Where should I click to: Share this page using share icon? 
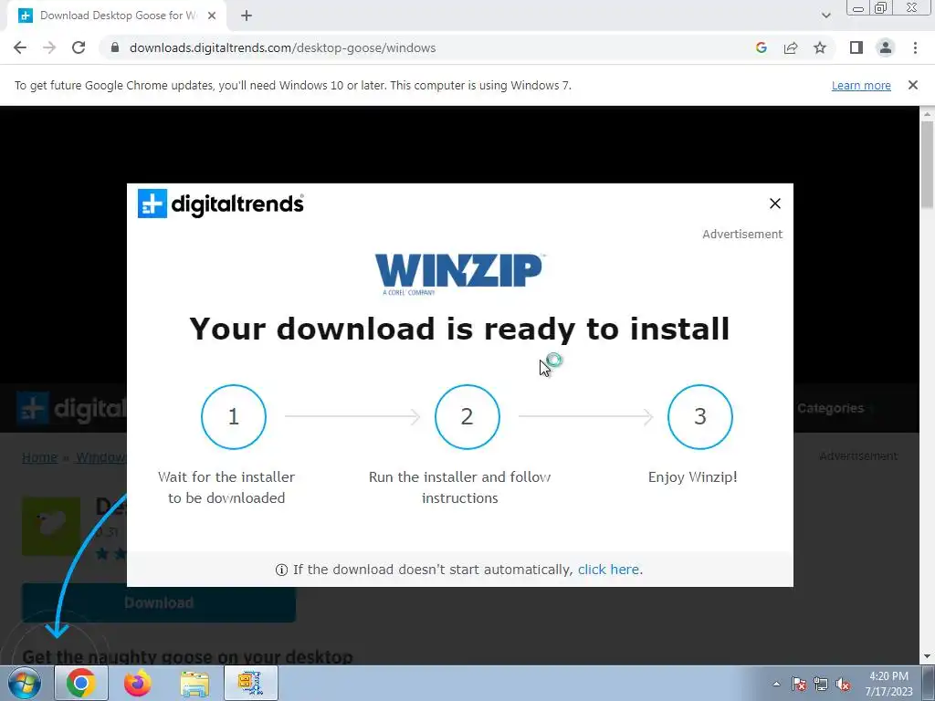coord(791,47)
